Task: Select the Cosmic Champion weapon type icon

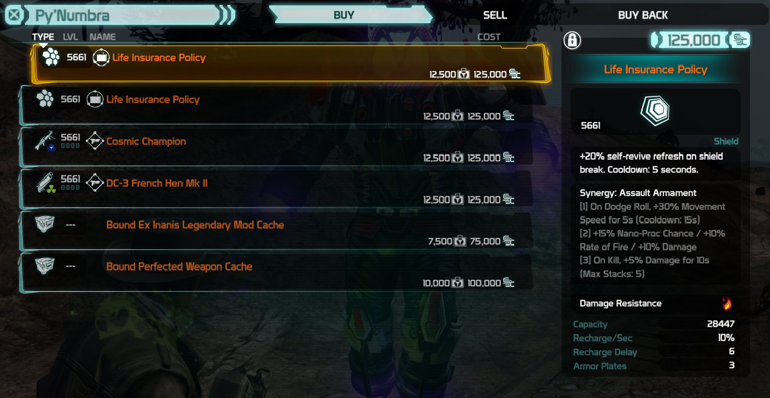Action: point(45,141)
